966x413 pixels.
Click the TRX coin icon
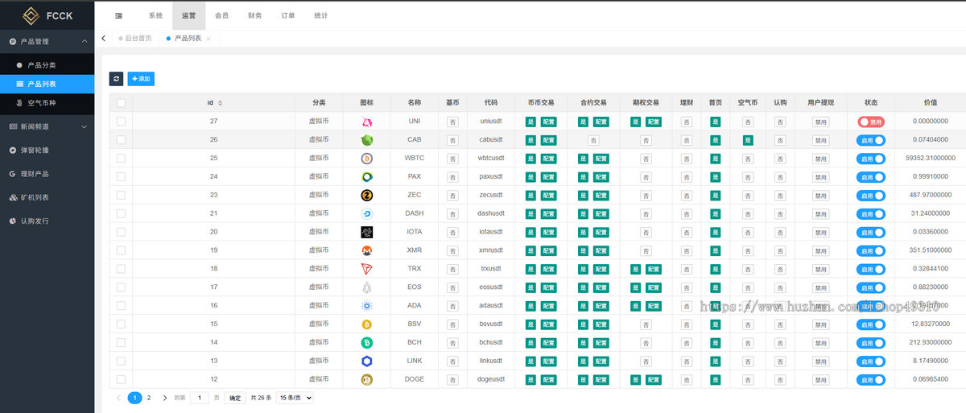click(x=367, y=269)
